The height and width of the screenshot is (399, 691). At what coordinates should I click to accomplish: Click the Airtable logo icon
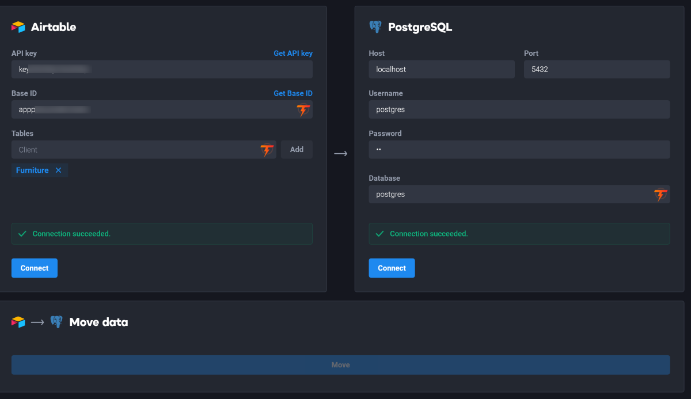pos(18,27)
